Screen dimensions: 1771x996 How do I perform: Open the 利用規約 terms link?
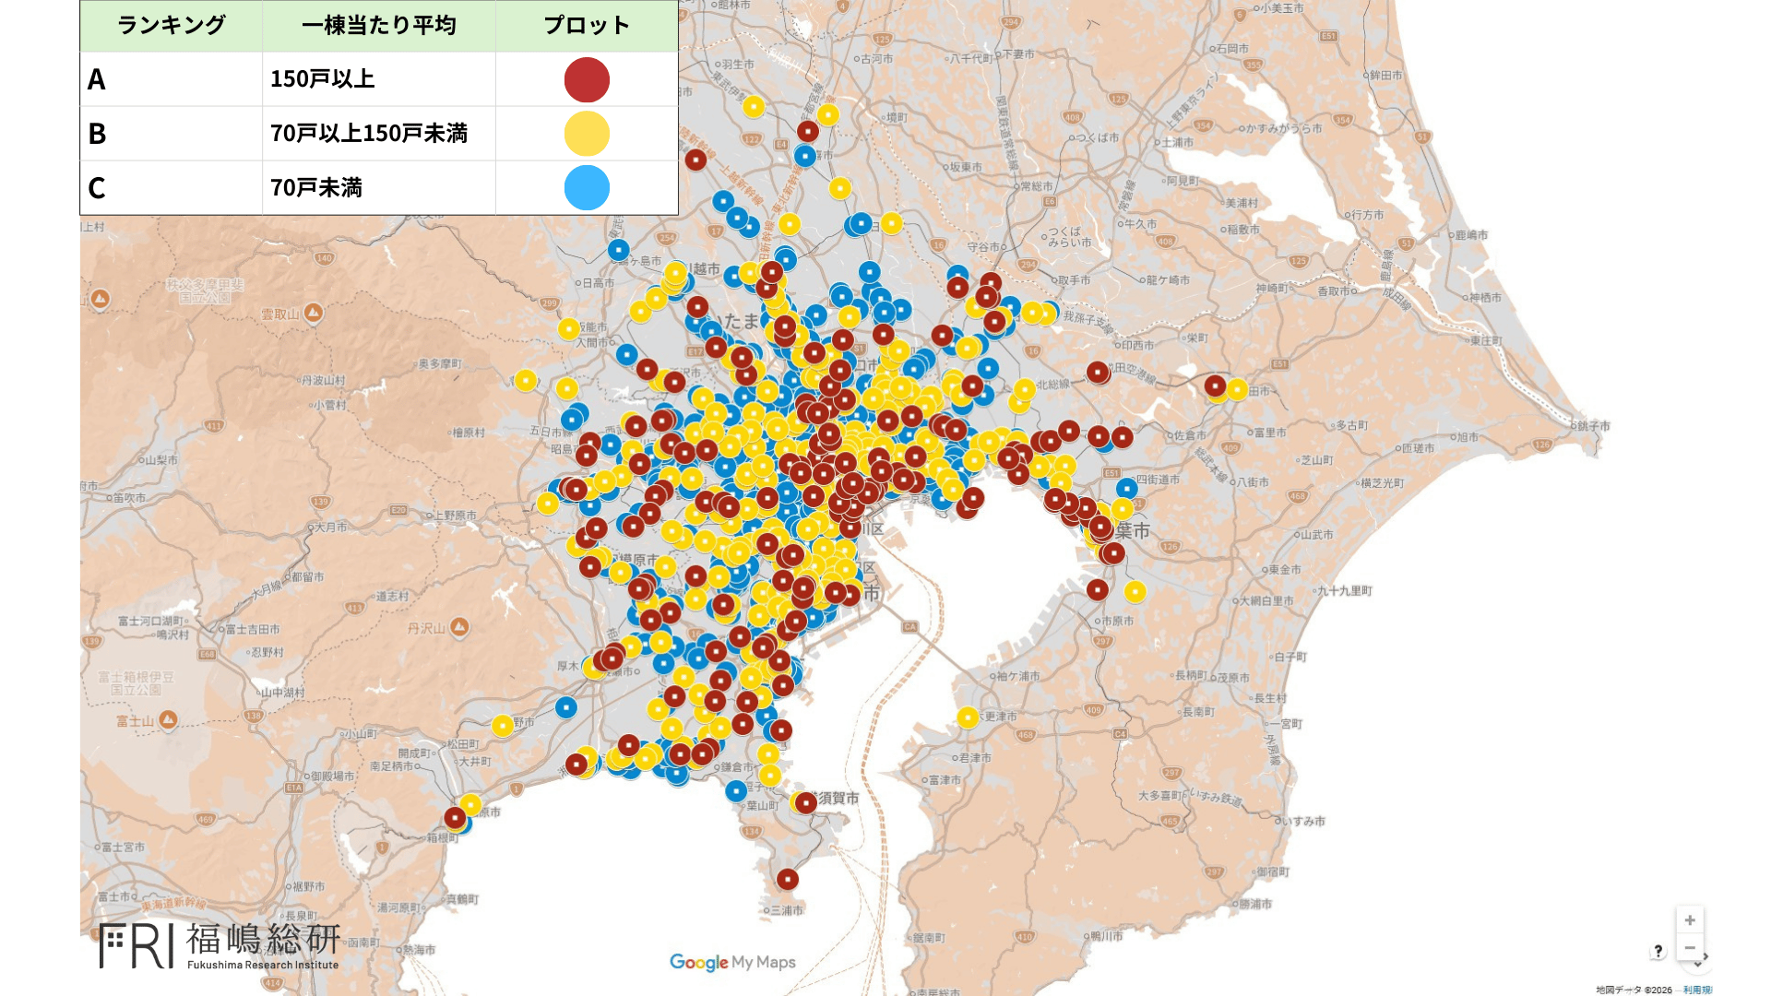[1696, 990]
